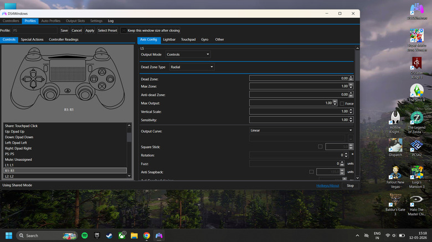Open Wi-Fi network tray icon
The image size is (432, 242).
388,236
